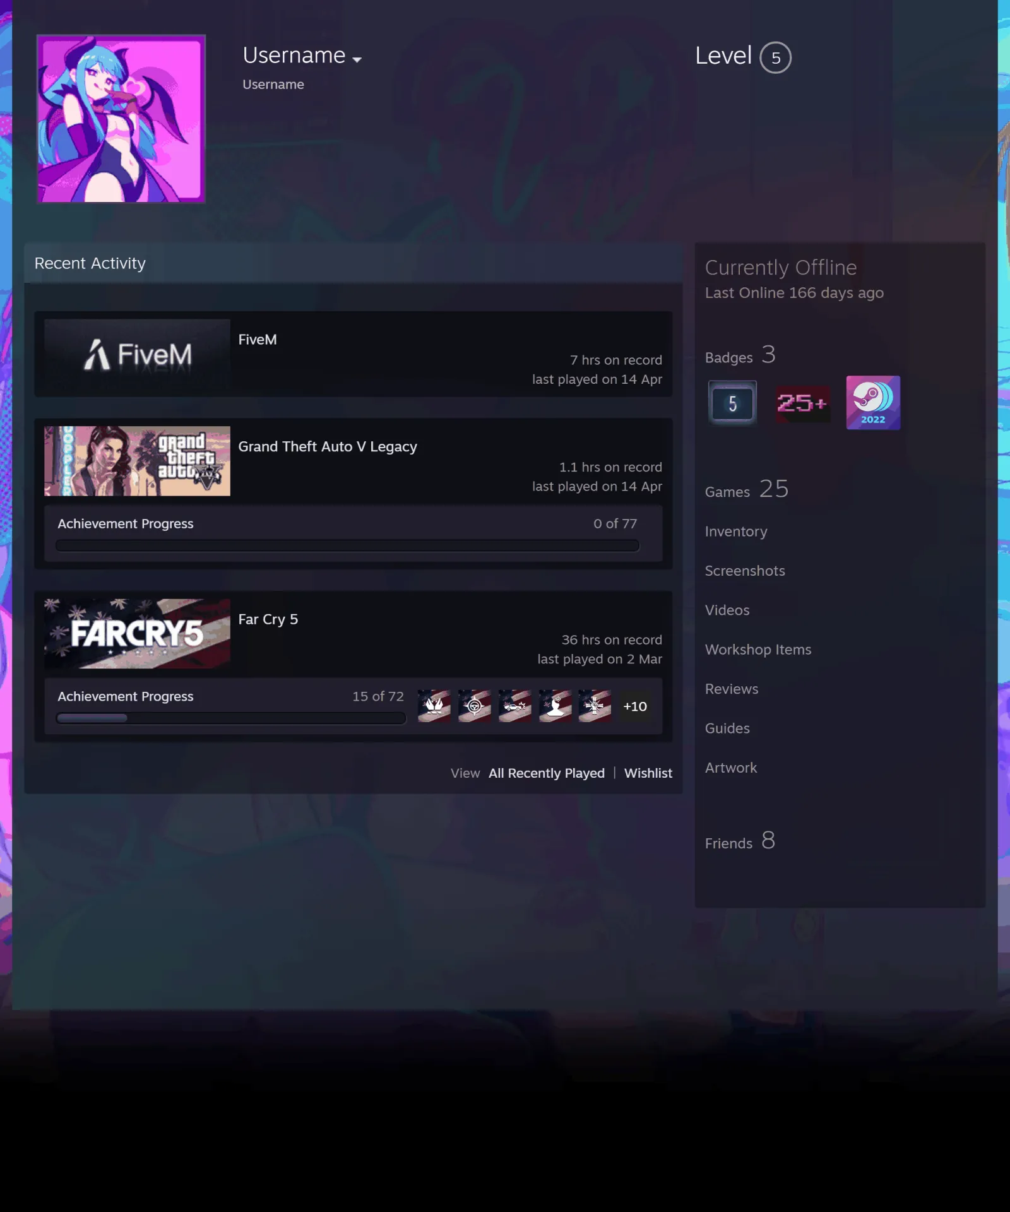
Task: Click Last Online 166 days ago text
Action: 794,293
